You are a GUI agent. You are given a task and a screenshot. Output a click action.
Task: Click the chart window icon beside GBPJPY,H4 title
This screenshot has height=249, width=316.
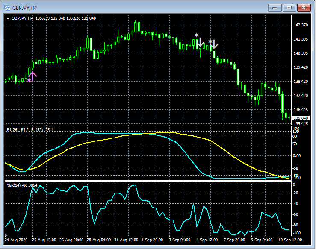coord(7,8)
